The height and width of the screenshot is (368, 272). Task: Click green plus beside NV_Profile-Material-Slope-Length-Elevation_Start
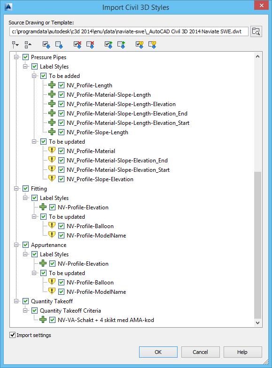pyautogui.click(x=52, y=123)
